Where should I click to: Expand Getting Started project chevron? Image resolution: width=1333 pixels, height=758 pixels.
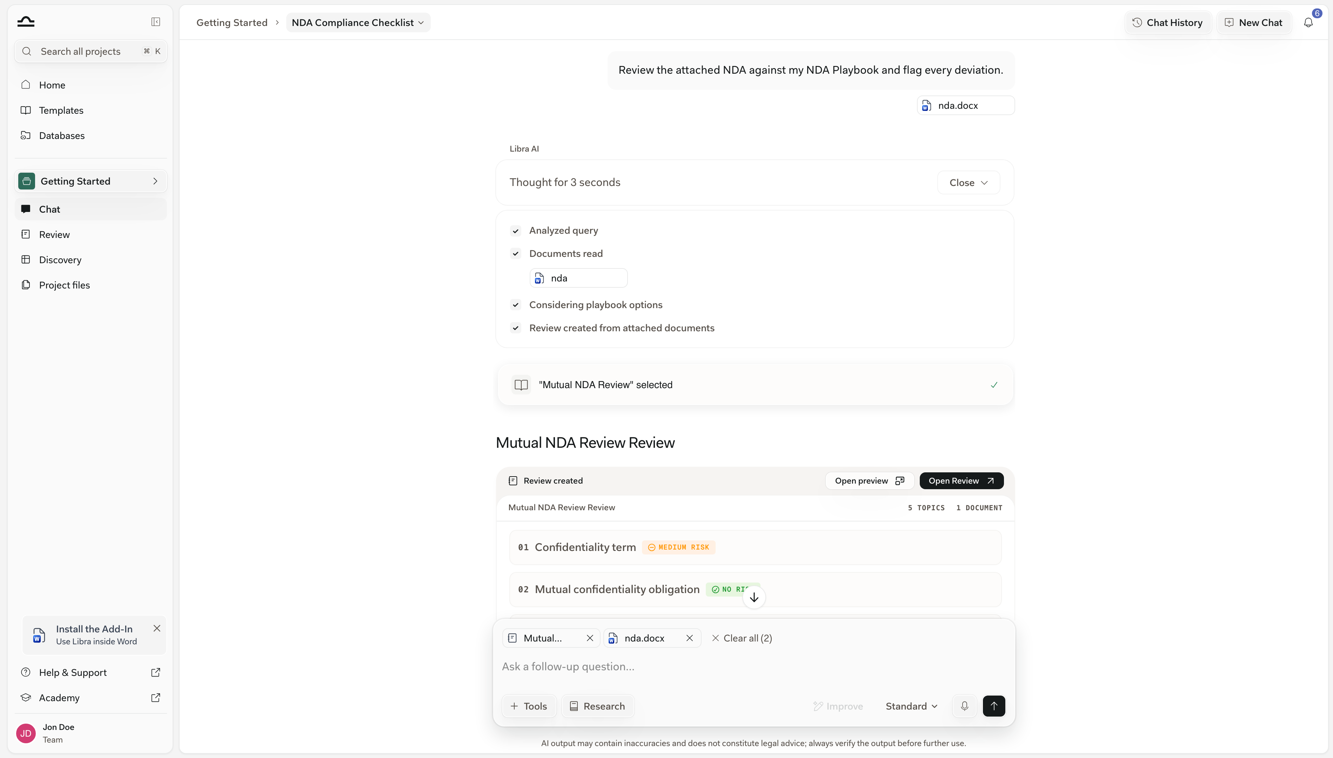[x=155, y=181]
